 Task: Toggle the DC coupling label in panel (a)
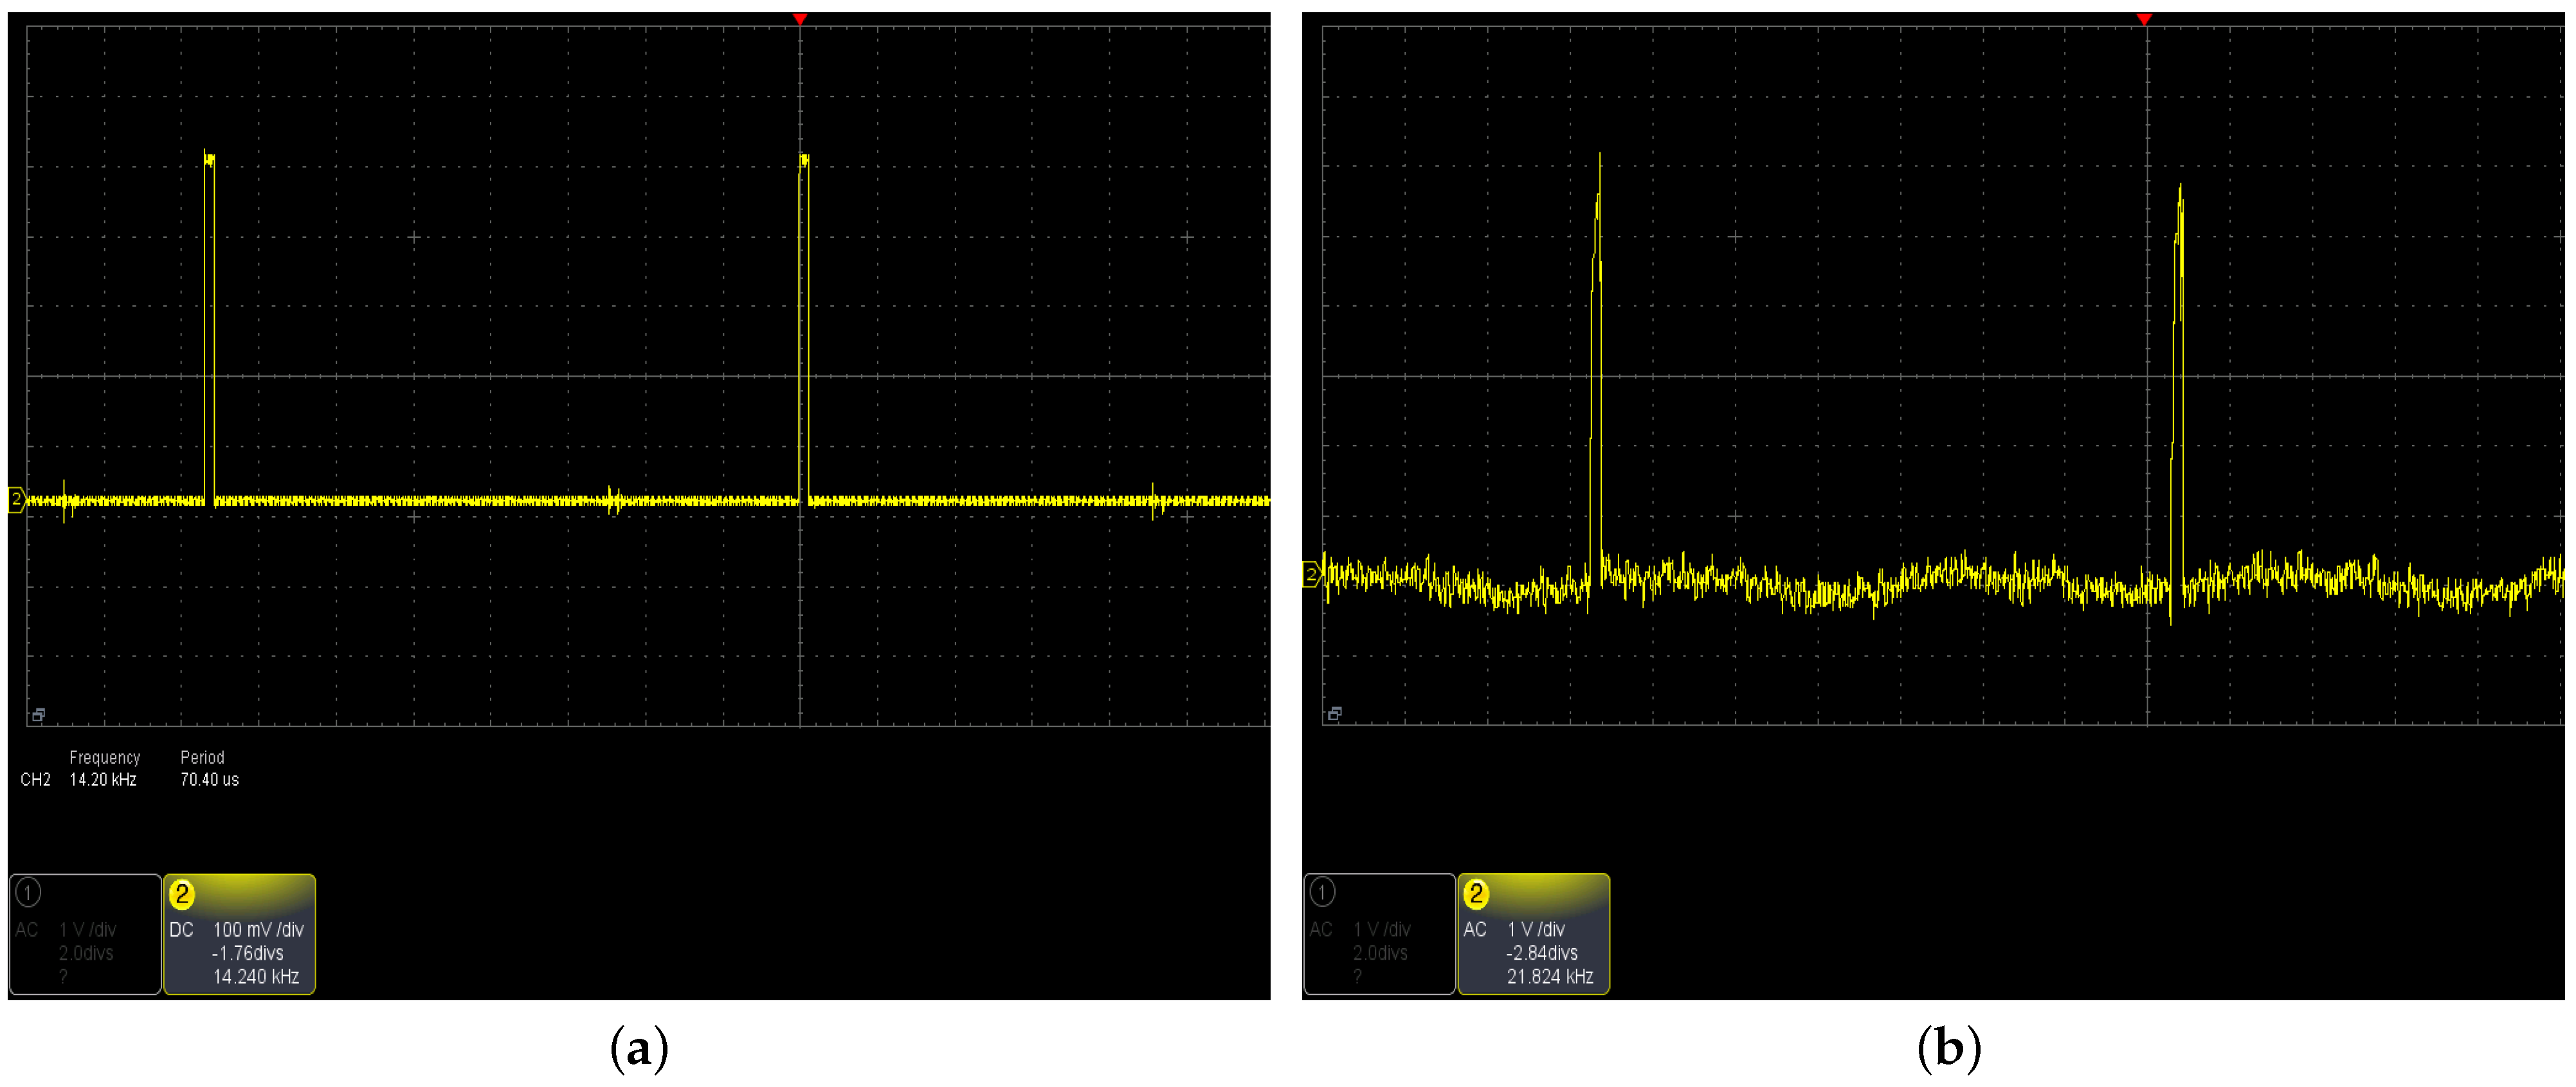[181, 929]
